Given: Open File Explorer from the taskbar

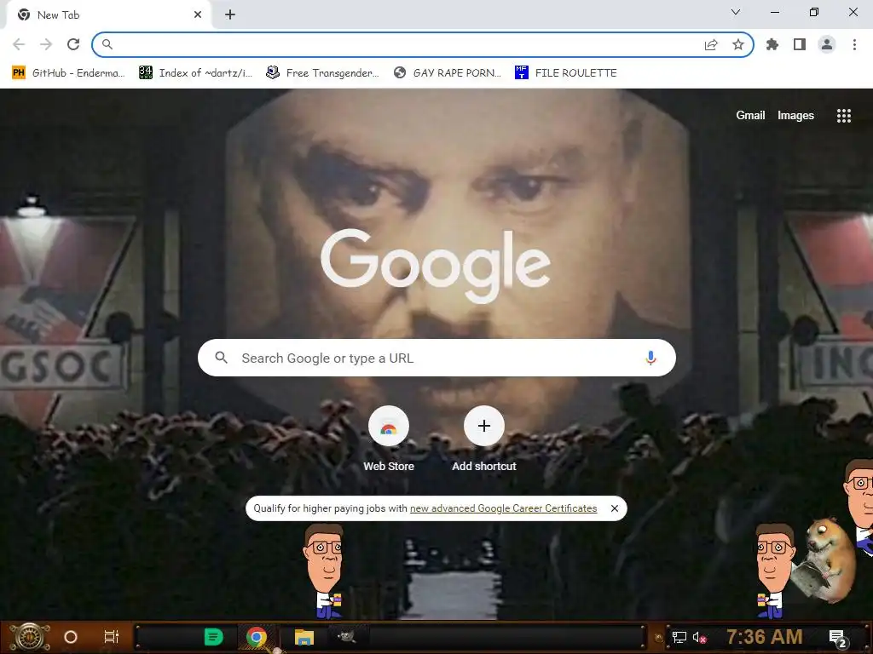Looking at the screenshot, I should (304, 637).
